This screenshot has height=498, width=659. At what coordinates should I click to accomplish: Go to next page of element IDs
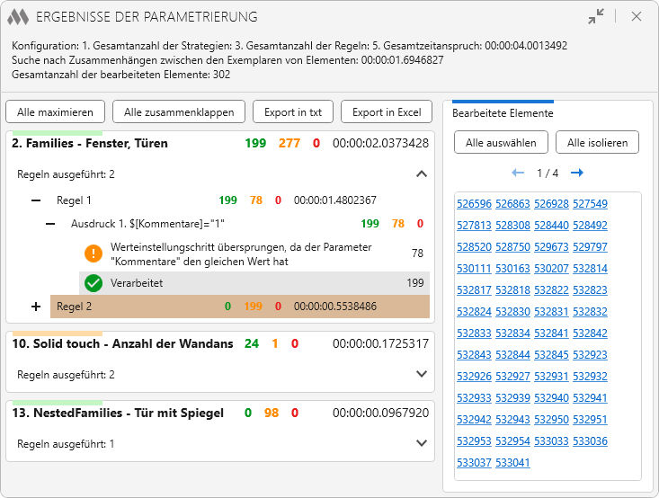point(576,173)
